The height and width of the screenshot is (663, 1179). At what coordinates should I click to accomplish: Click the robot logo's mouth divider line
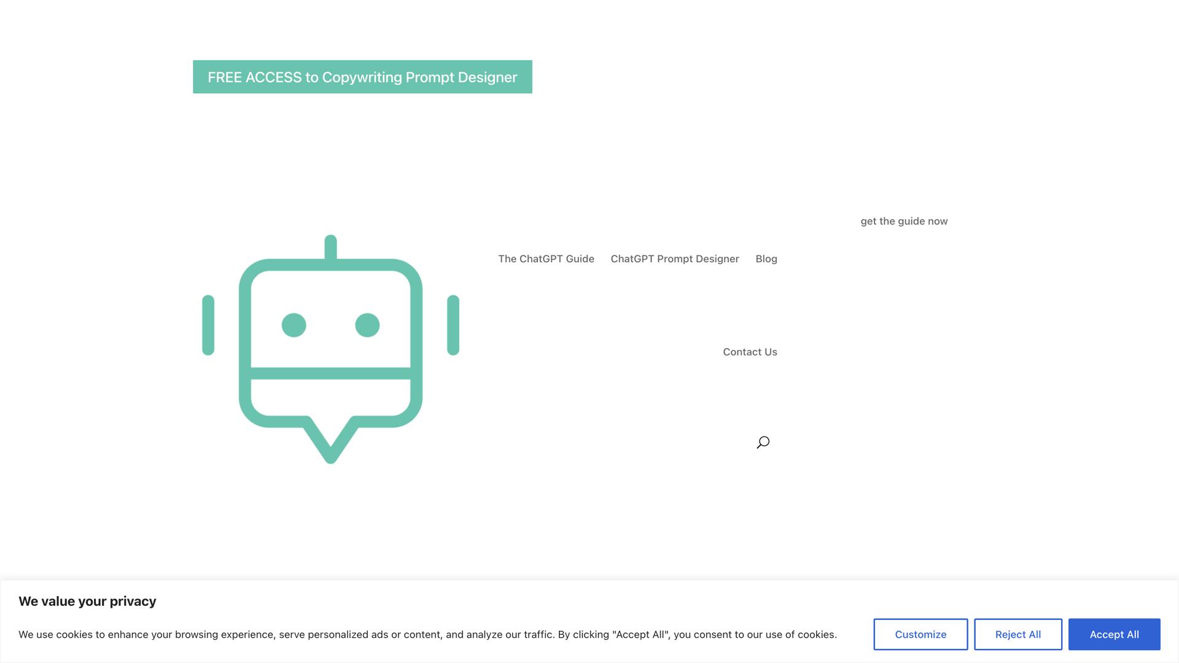coord(330,373)
